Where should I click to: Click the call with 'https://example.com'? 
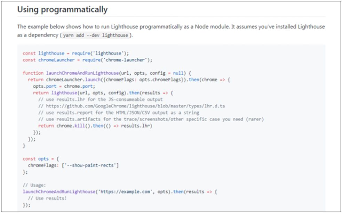click(x=120, y=192)
